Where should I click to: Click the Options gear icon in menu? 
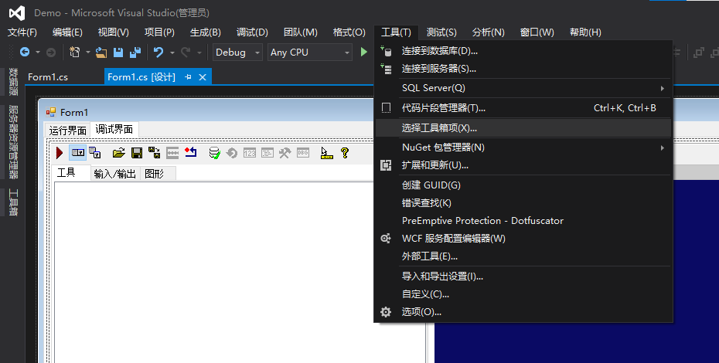click(386, 312)
